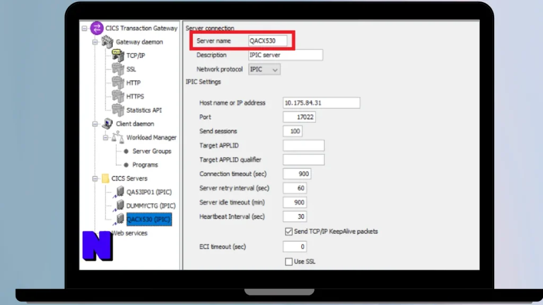Click the HTTPS protocol icon
543x305 pixels.
coord(118,96)
